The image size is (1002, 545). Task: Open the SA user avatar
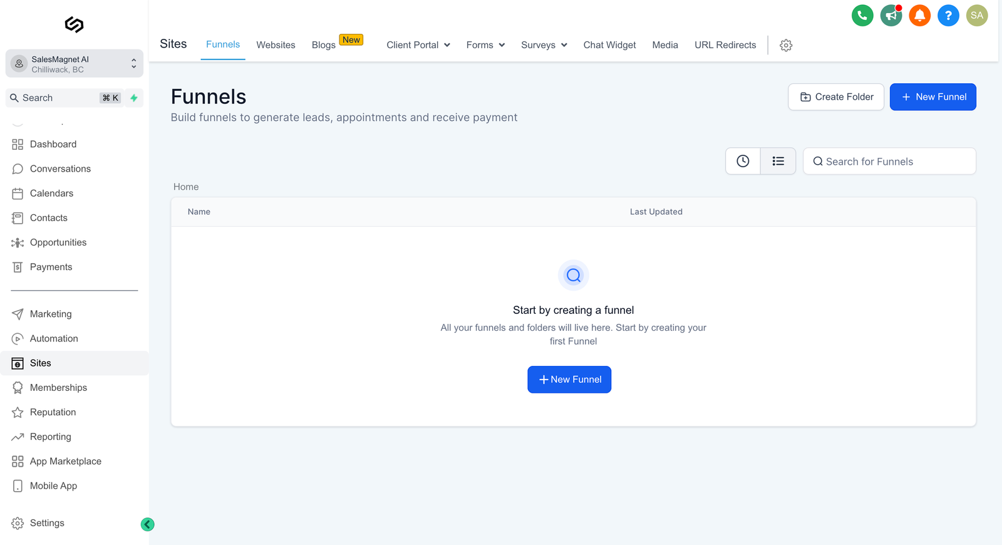point(977,16)
